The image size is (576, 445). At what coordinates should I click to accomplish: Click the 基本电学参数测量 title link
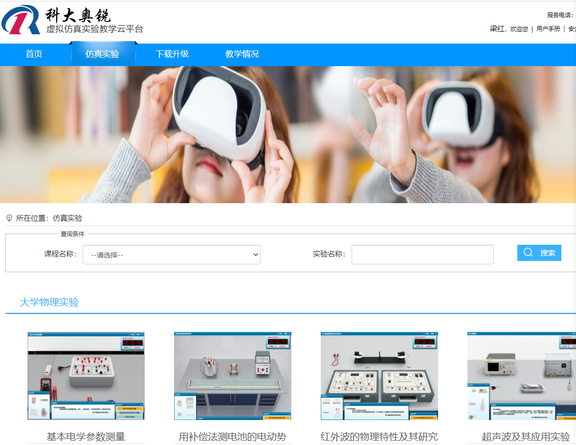click(x=86, y=436)
